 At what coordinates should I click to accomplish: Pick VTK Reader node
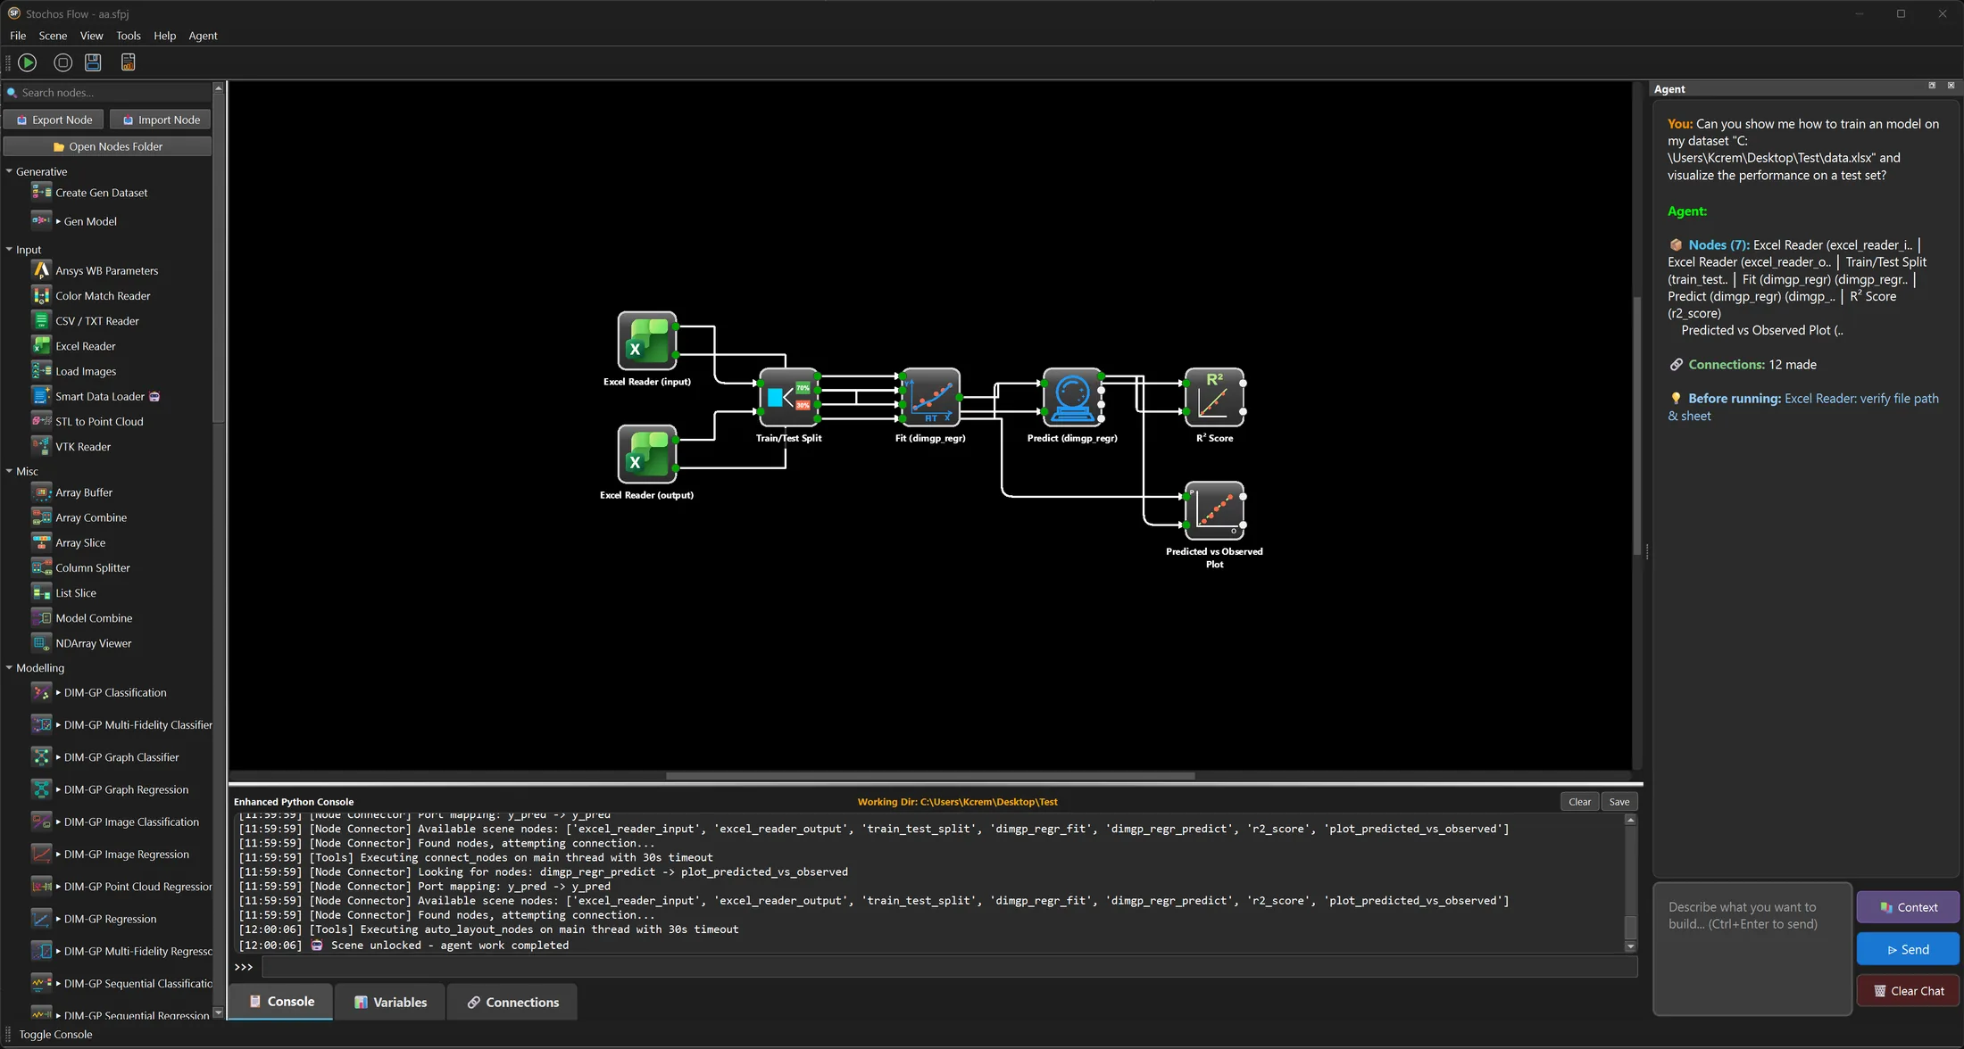[x=83, y=447]
